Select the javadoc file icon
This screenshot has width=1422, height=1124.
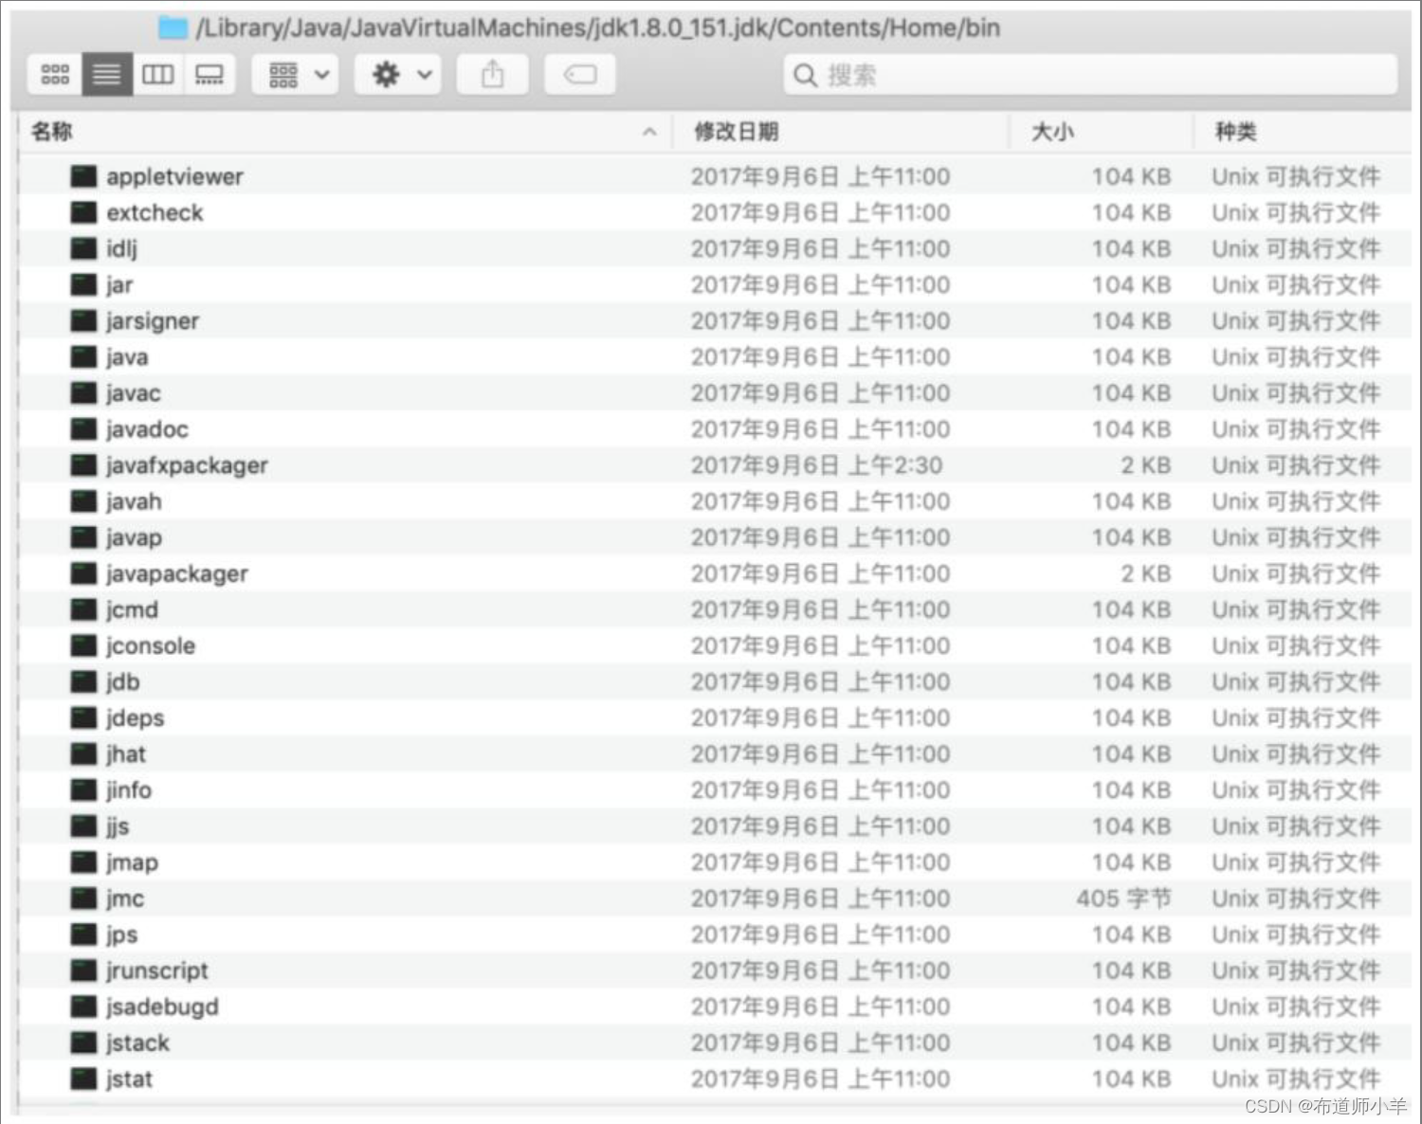[84, 429]
